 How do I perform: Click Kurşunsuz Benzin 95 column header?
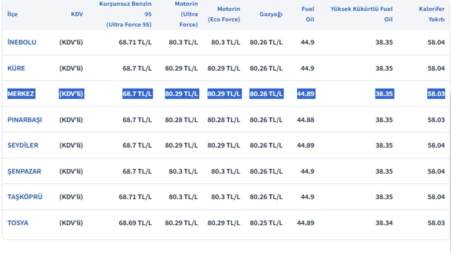click(125, 14)
